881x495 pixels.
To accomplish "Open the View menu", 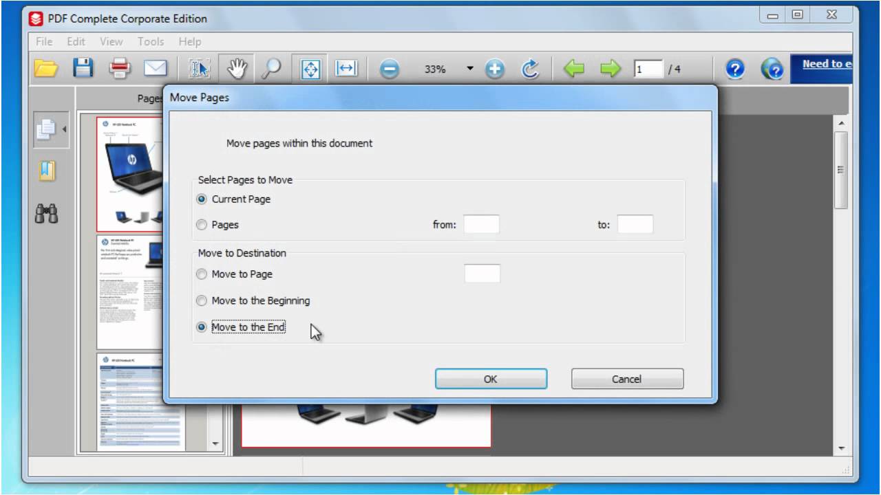I will [x=112, y=42].
